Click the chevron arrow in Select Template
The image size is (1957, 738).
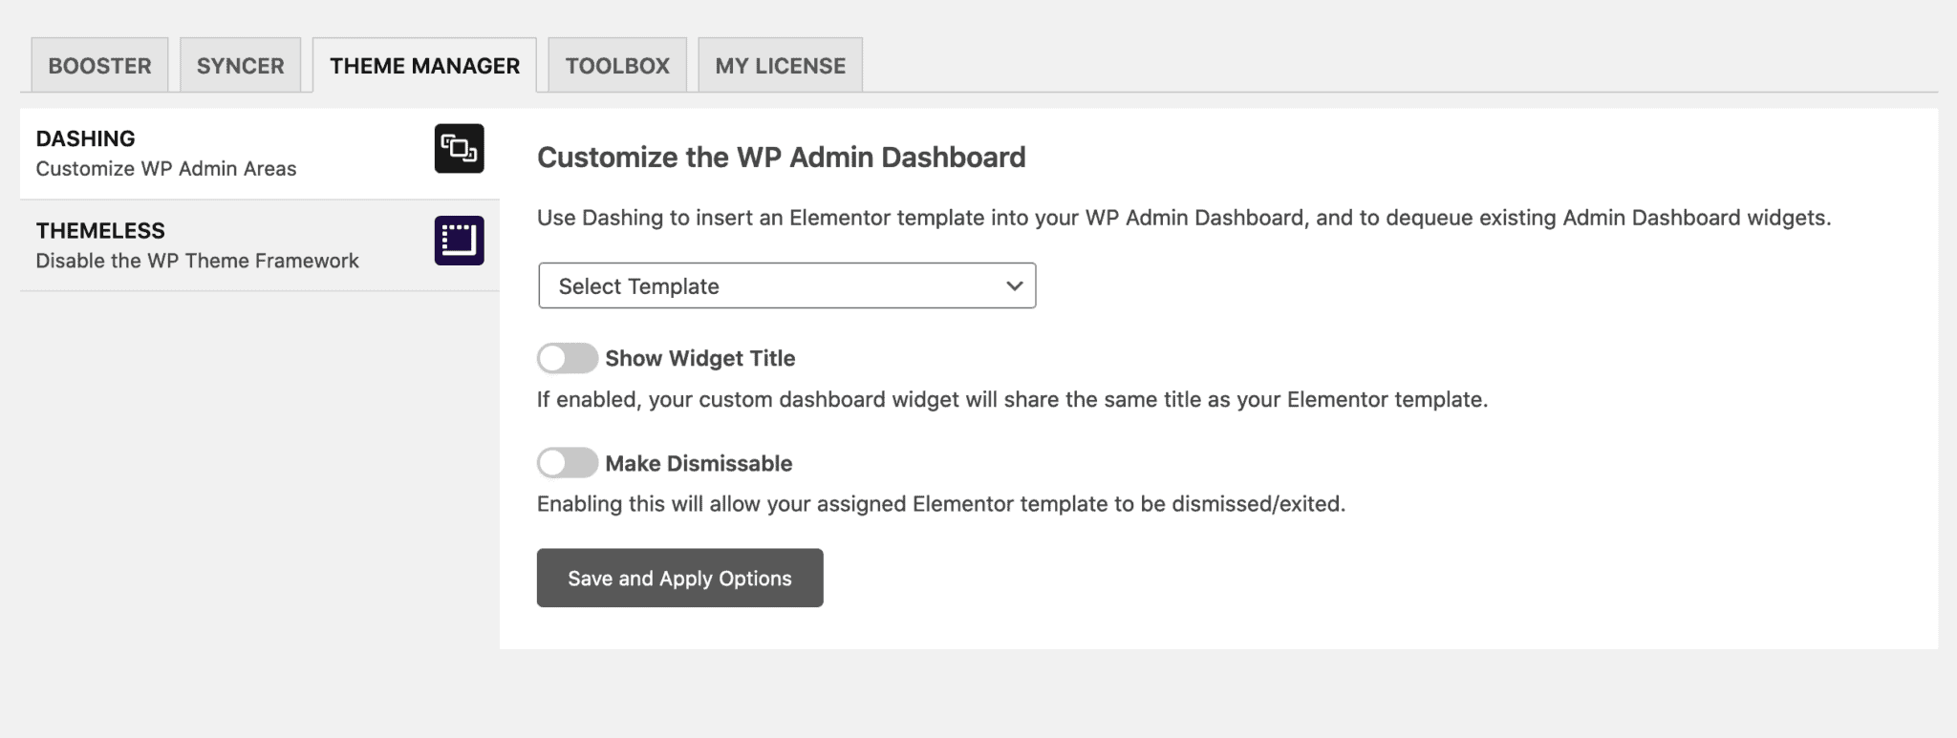click(x=1014, y=286)
